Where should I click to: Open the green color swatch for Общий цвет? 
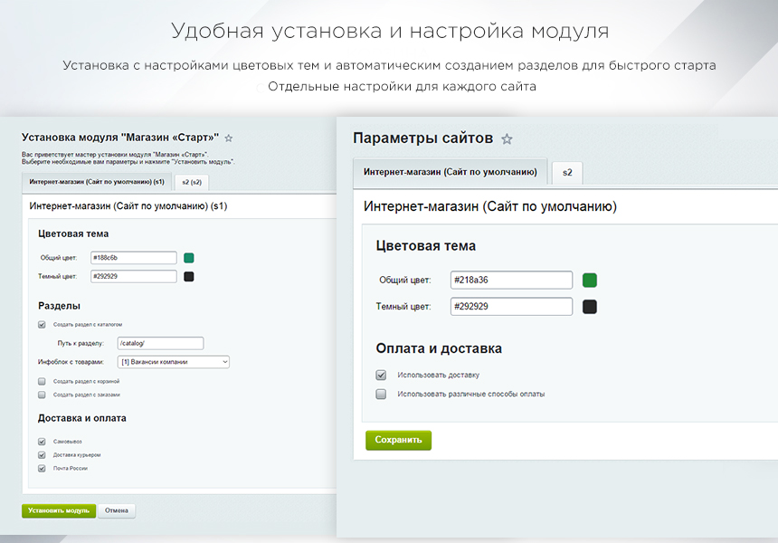pyautogui.click(x=189, y=257)
